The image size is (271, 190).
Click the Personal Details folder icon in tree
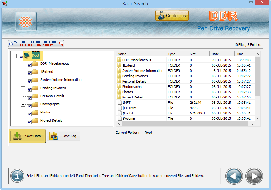coord(35,96)
